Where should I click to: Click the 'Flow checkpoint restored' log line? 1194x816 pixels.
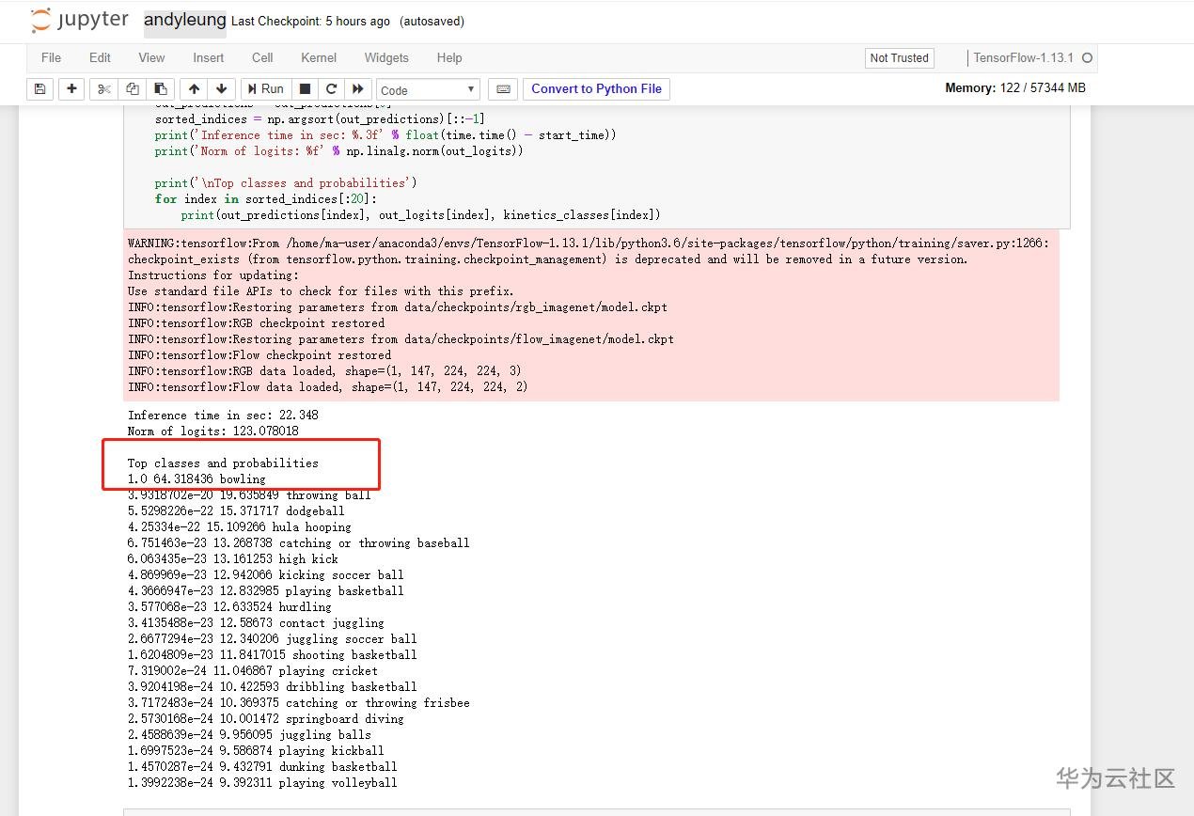pos(259,355)
